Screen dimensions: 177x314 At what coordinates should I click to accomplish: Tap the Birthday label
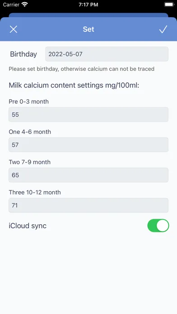23,54
